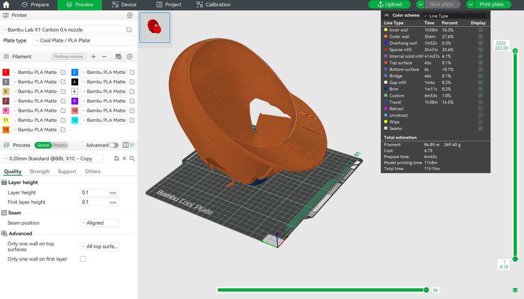Expand the Color scheme Line Type dropdown
The width and height of the screenshot is (524, 299).
pyautogui.click(x=455, y=16)
